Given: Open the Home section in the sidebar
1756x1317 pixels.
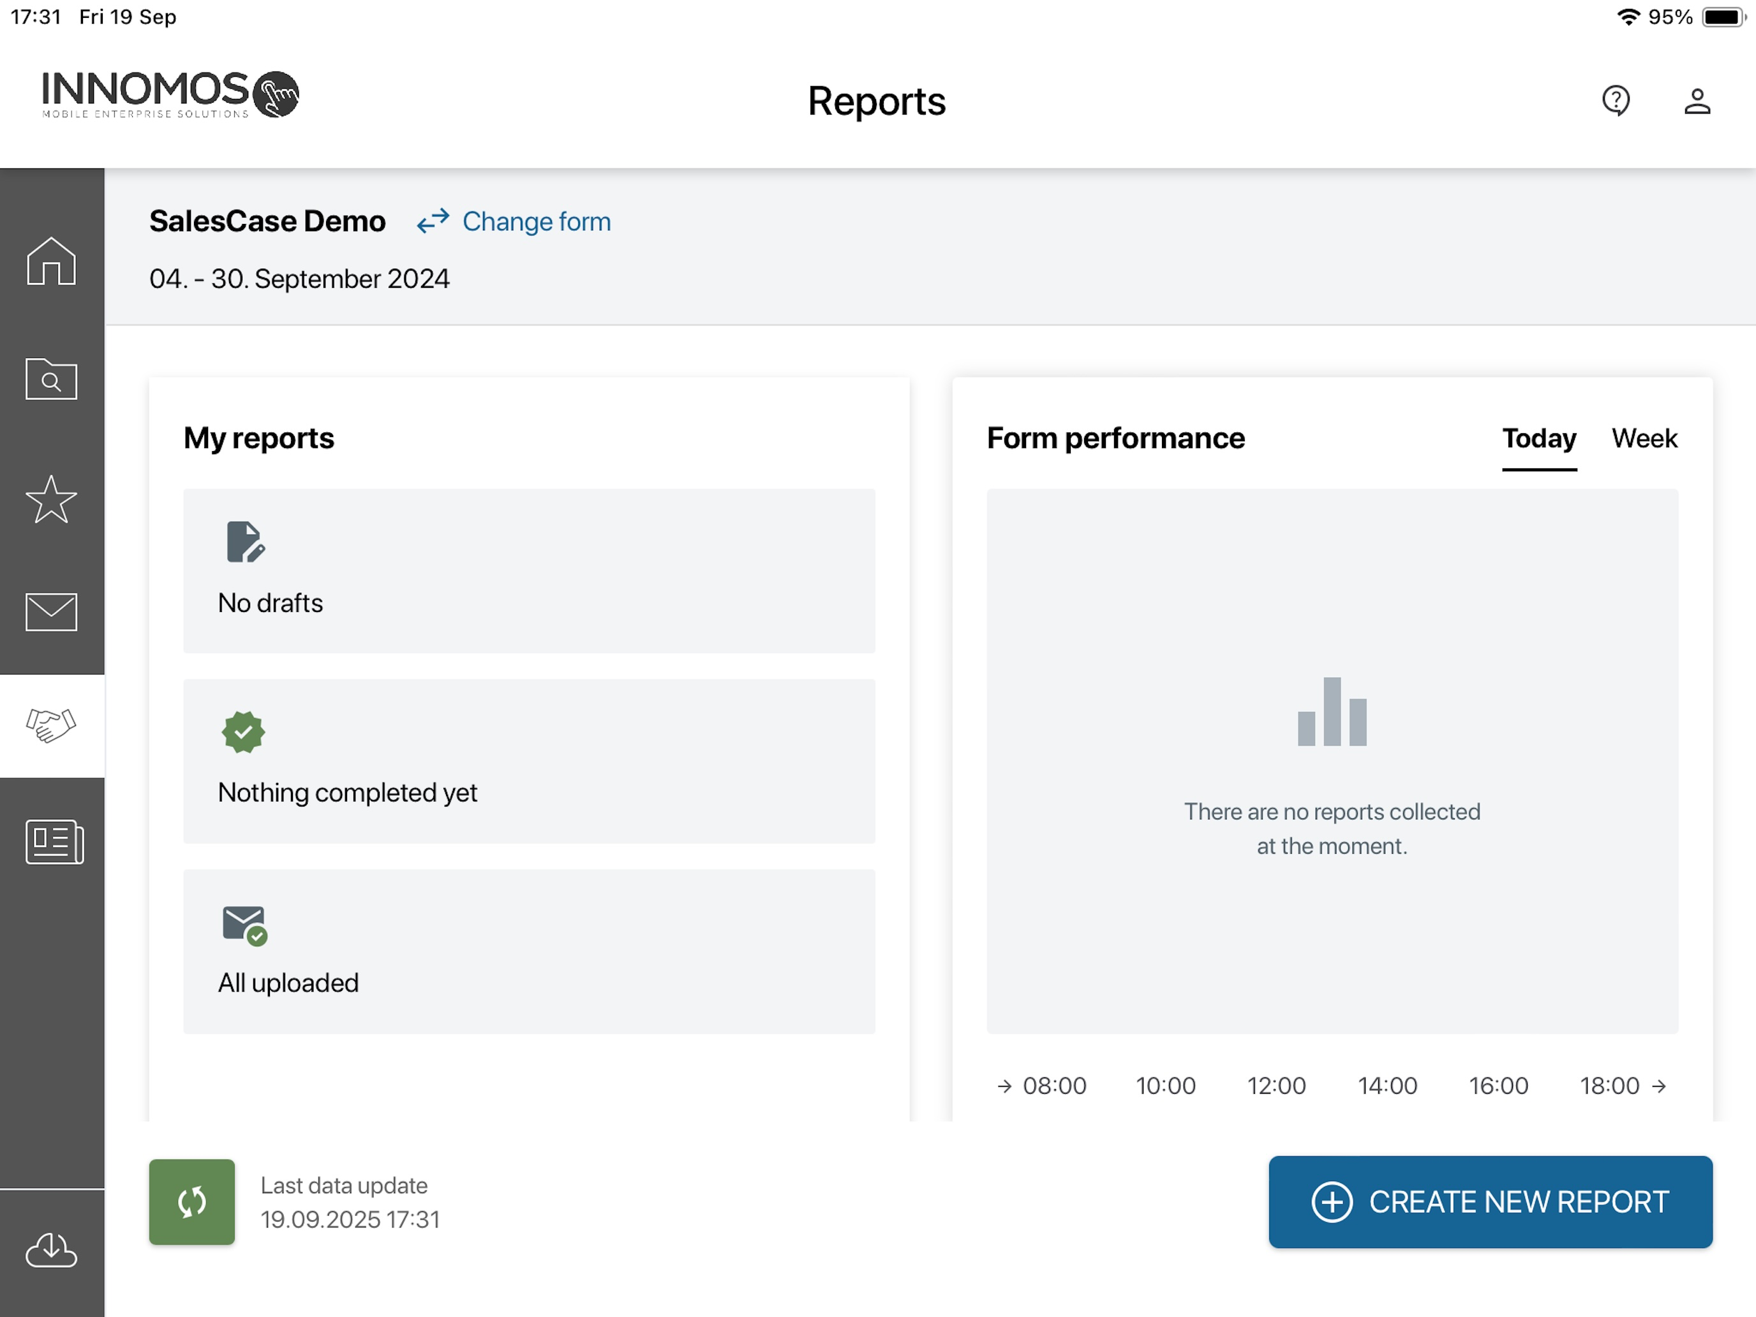Looking at the screenshot, I should pos(52,260).
